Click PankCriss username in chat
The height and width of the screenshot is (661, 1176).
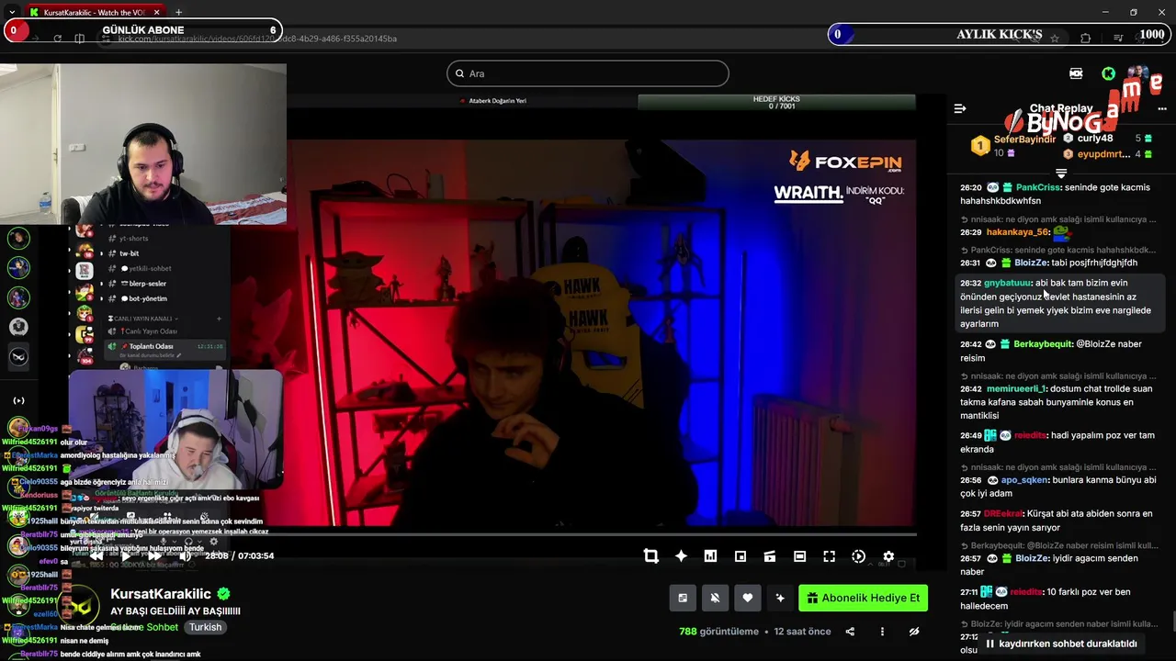tap(1038, 187)
